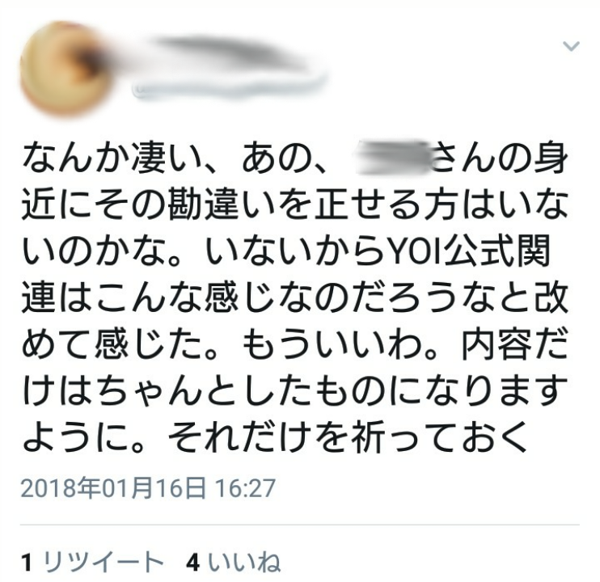Open the 1 リツイート retweet list
600x582 pixels.
[93, 563]
